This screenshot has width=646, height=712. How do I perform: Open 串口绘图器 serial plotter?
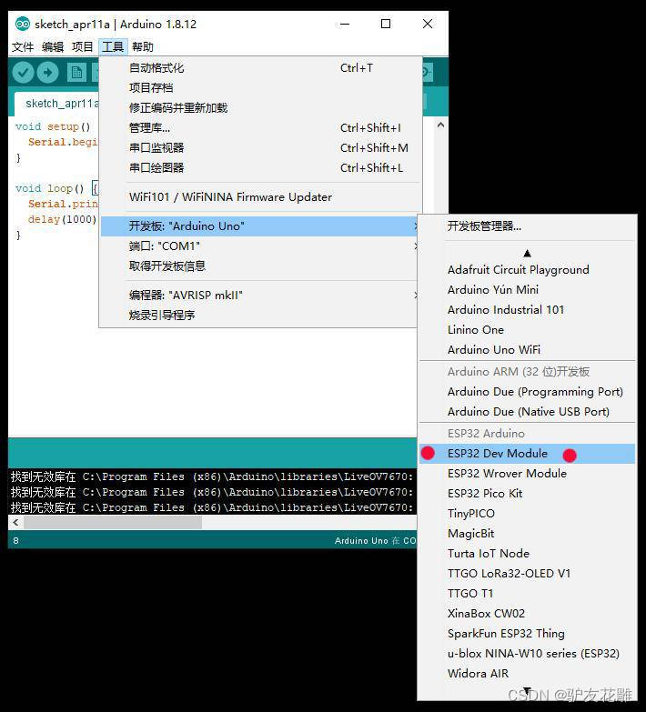pos(260,167)
